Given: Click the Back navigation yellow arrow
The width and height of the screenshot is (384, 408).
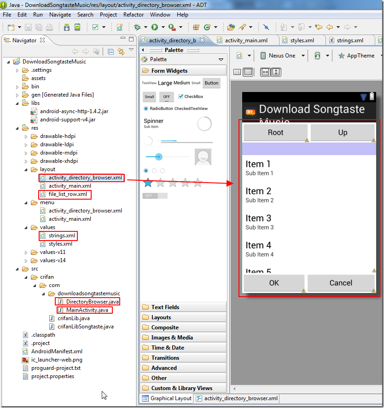Looking at the screenshot, I should [330, 27].
